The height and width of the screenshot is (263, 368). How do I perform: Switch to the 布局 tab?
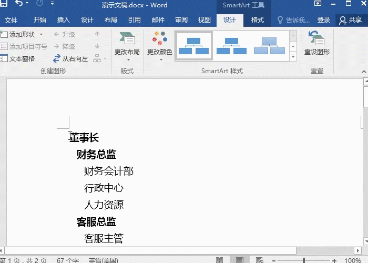[111, 20]
